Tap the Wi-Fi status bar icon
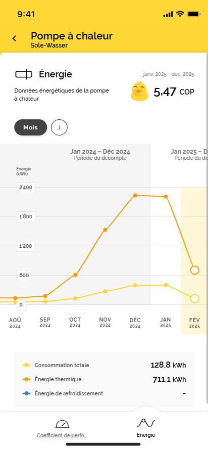The width and height of the screenshot is (208, 450). [180, 14]
